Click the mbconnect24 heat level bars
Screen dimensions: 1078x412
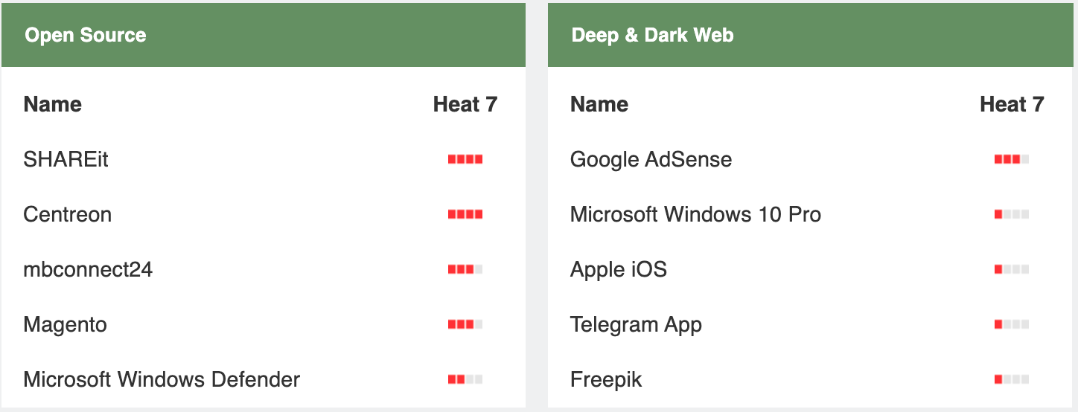[465, 269]
